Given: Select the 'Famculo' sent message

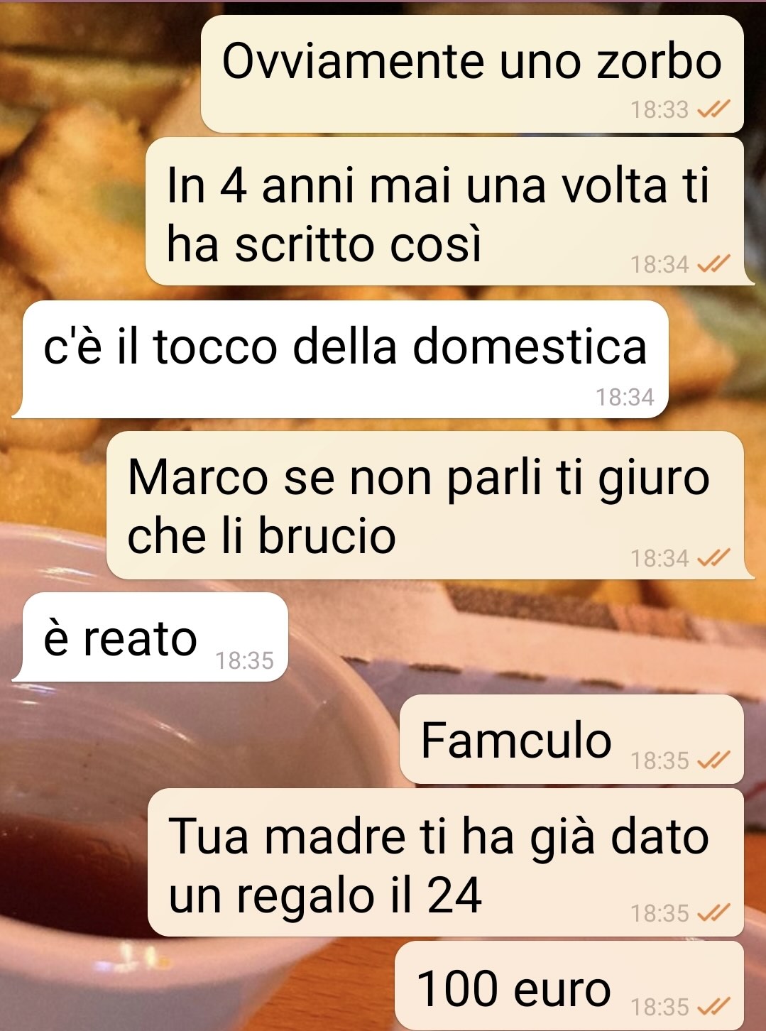Looking at the screenshot, I should (x=571, y=739).
